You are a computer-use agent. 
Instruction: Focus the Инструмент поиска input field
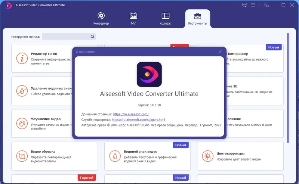point(69,37)
